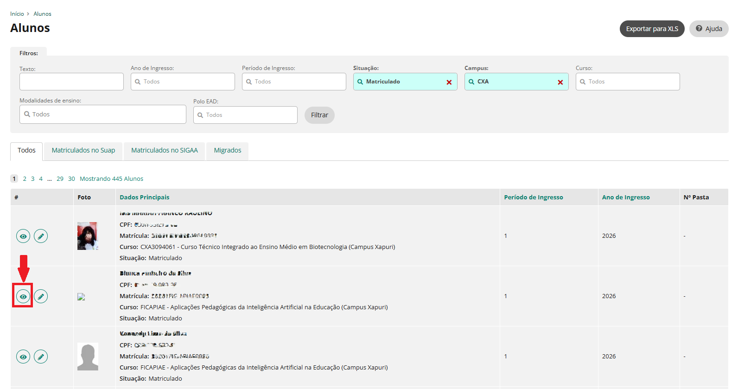Open the Modalidades de ensino dropdown
738x389 pixels.
coord(103,114)
